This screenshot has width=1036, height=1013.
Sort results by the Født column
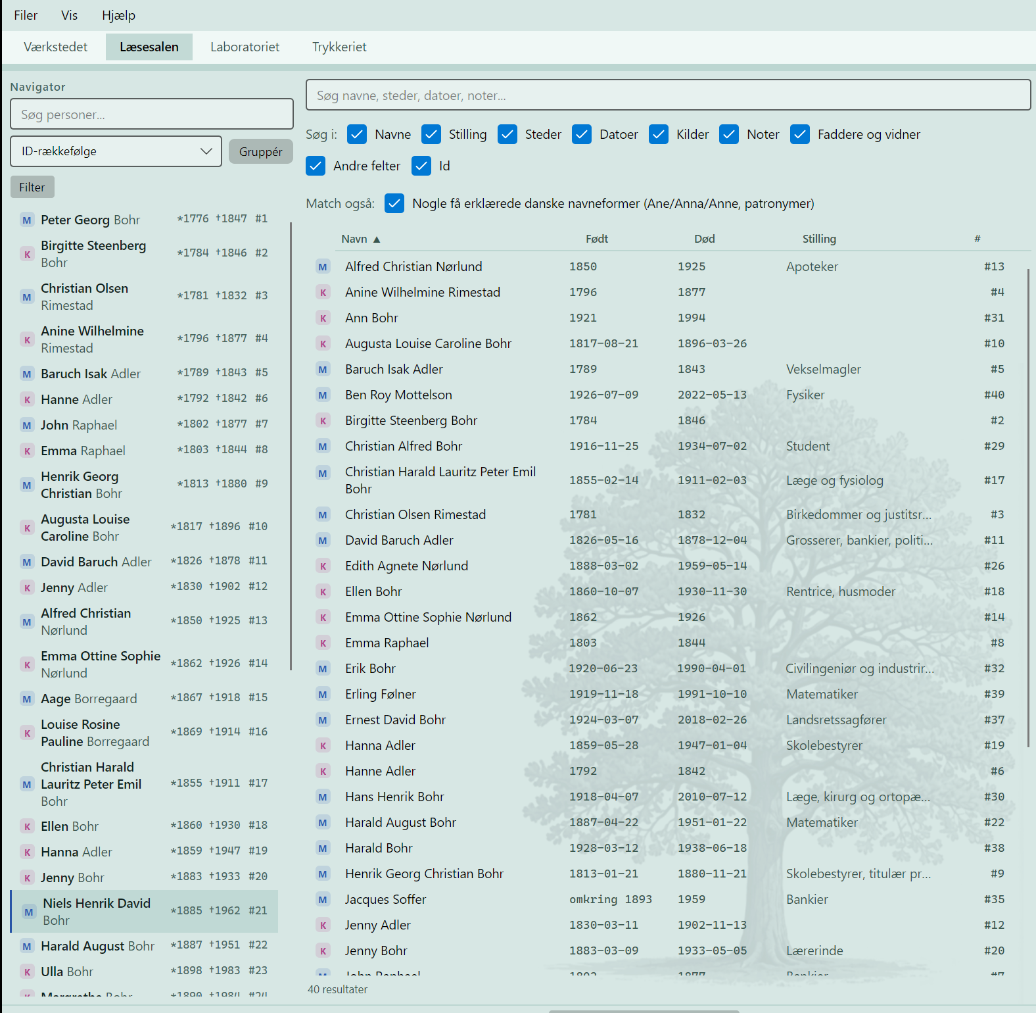(x=597, y=239)
